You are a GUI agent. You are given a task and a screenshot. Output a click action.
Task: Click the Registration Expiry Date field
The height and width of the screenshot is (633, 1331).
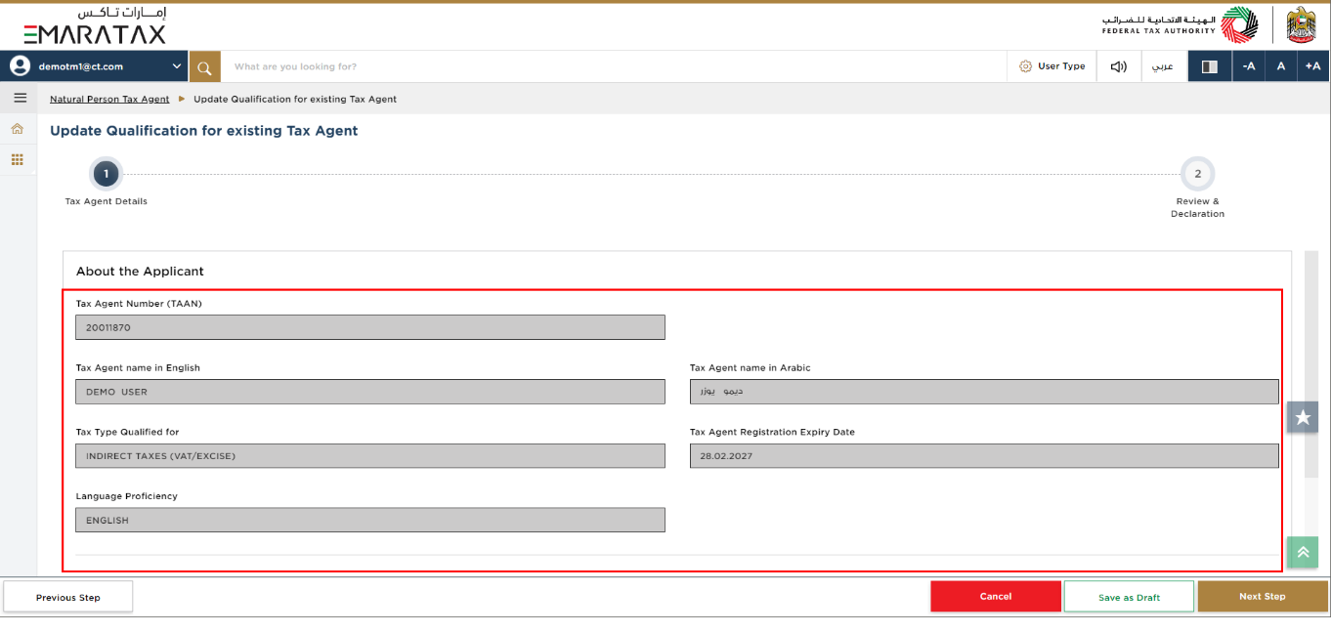click(x=984, y=455)
